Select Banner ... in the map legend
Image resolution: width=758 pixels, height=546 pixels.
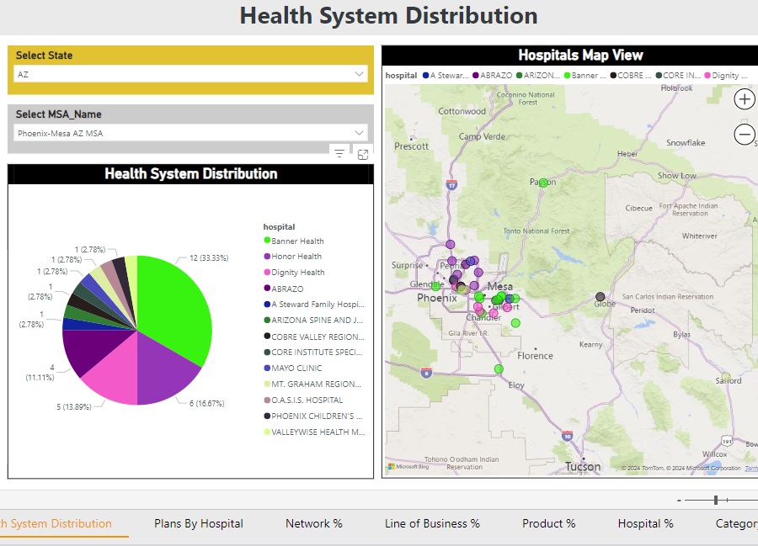pos(585,76)
